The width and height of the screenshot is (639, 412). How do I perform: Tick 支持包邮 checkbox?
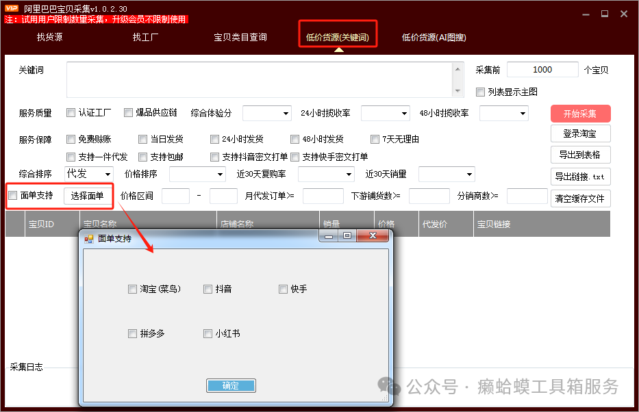142,157
